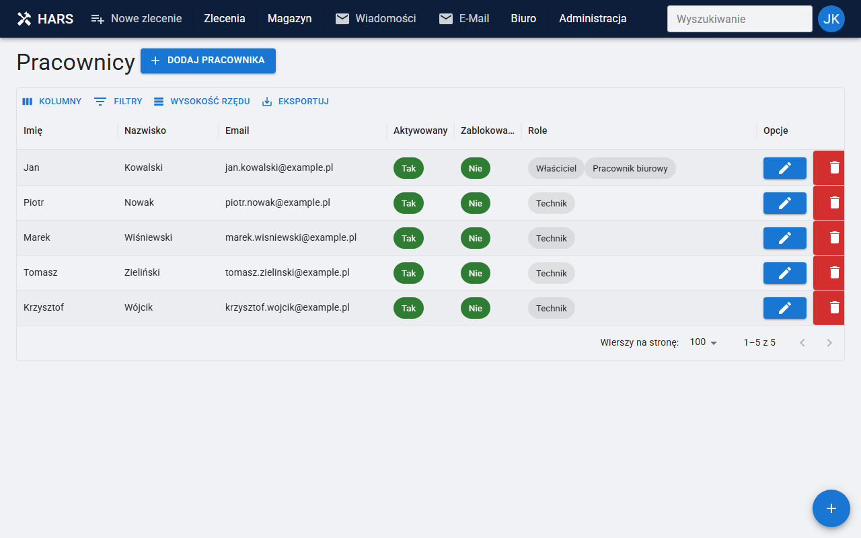Click Tak chip in Krzysztof's row
Image resolution: width=861 pixels, height=538 pixels.
408,308
